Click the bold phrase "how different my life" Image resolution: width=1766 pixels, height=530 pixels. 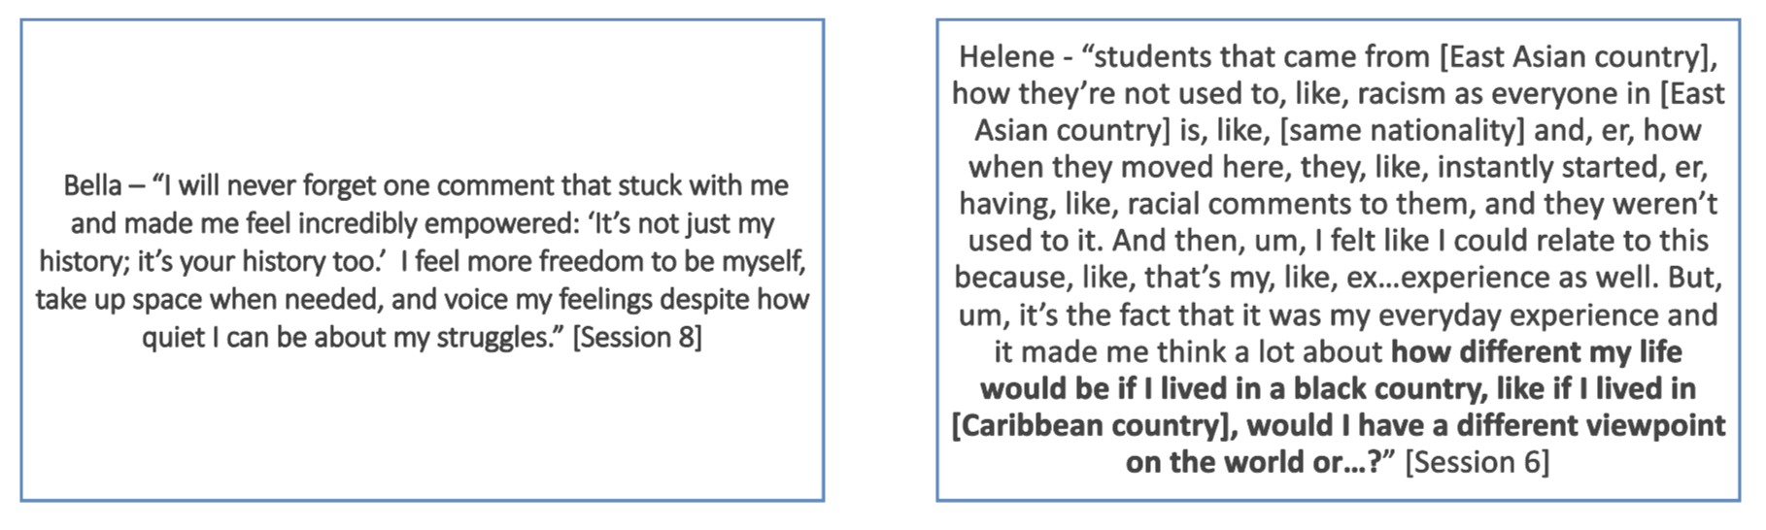(x=1536, y=351)
